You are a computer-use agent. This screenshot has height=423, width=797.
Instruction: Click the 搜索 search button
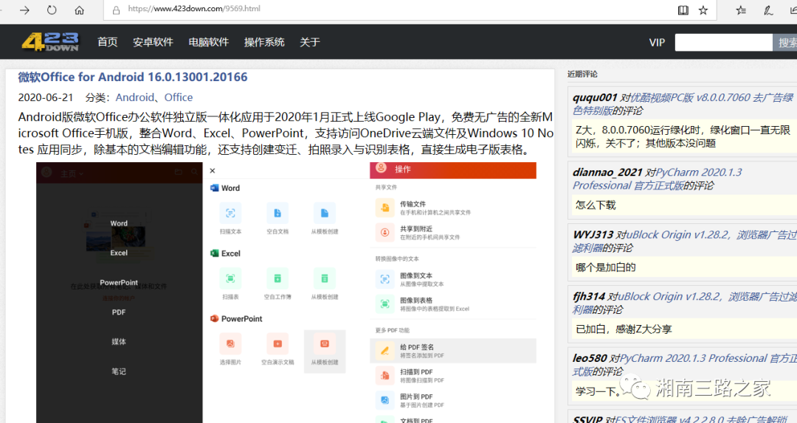[785, 43]
